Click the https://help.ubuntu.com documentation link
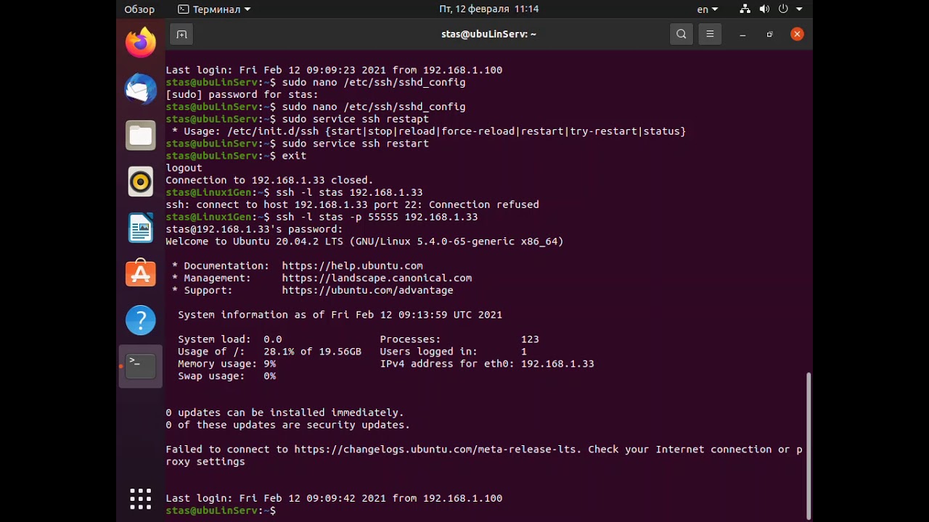This screenshot has width=929, height=522. click(352, 266)
